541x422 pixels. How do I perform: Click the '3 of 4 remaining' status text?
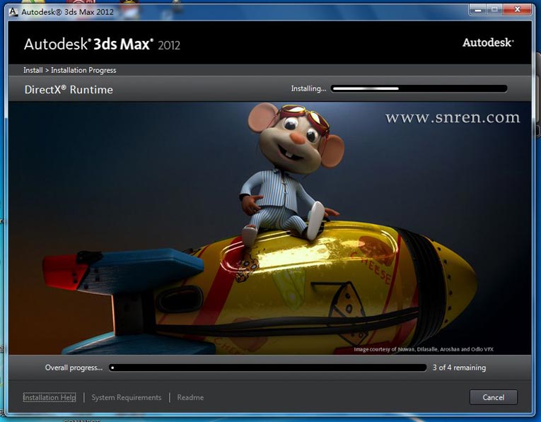[x=459, y=368]
